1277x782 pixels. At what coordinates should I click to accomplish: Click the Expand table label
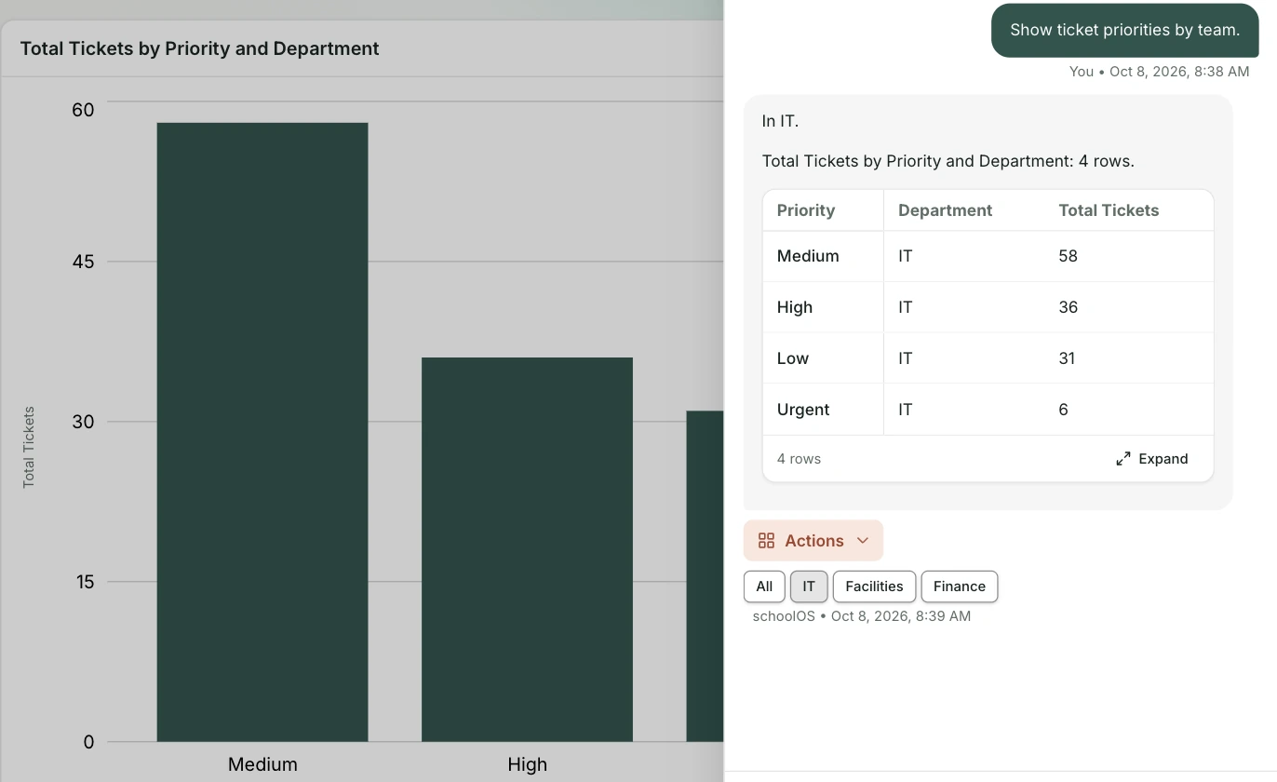click(x=1163, y=459)
